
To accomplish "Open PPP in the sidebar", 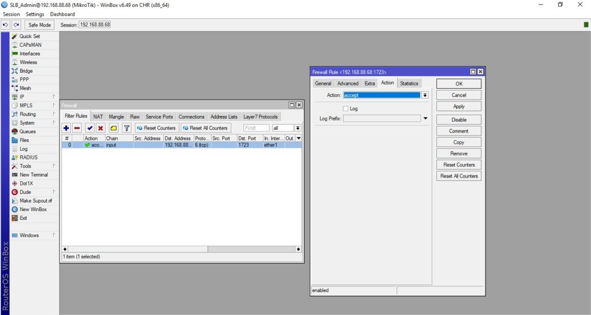I will coord(24,80).
